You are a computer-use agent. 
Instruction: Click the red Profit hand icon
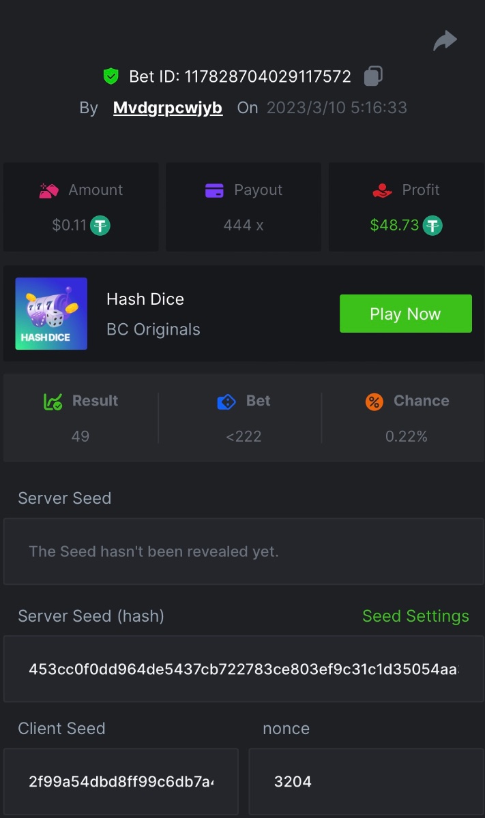pyautogui.click(x=383, y=190)
